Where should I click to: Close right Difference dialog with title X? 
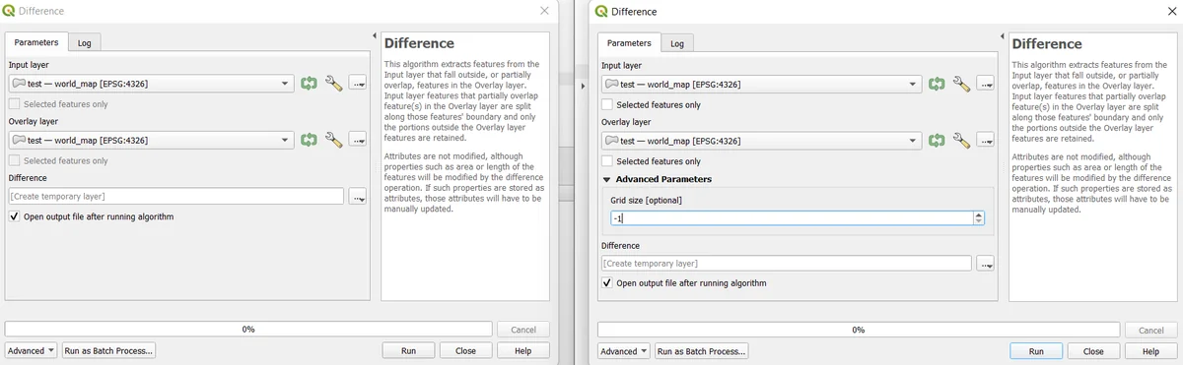(1171, 11)
